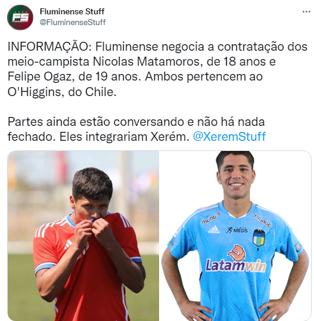Click the MEDS sponsor logo on jersey
The image size is (314, 321).
(x=236, y=230)
